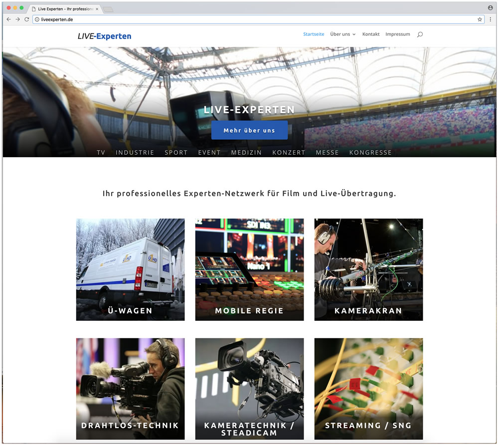The width and height of the screenshot is (498, 445).
Task: Open the Kontakt page
Action: coord(371,34)
